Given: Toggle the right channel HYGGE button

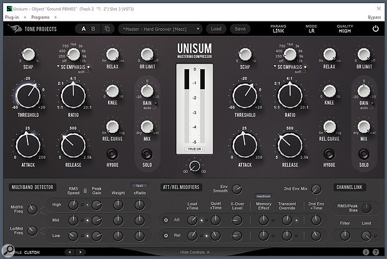Looking at the screenshot, I should (329, 154).
